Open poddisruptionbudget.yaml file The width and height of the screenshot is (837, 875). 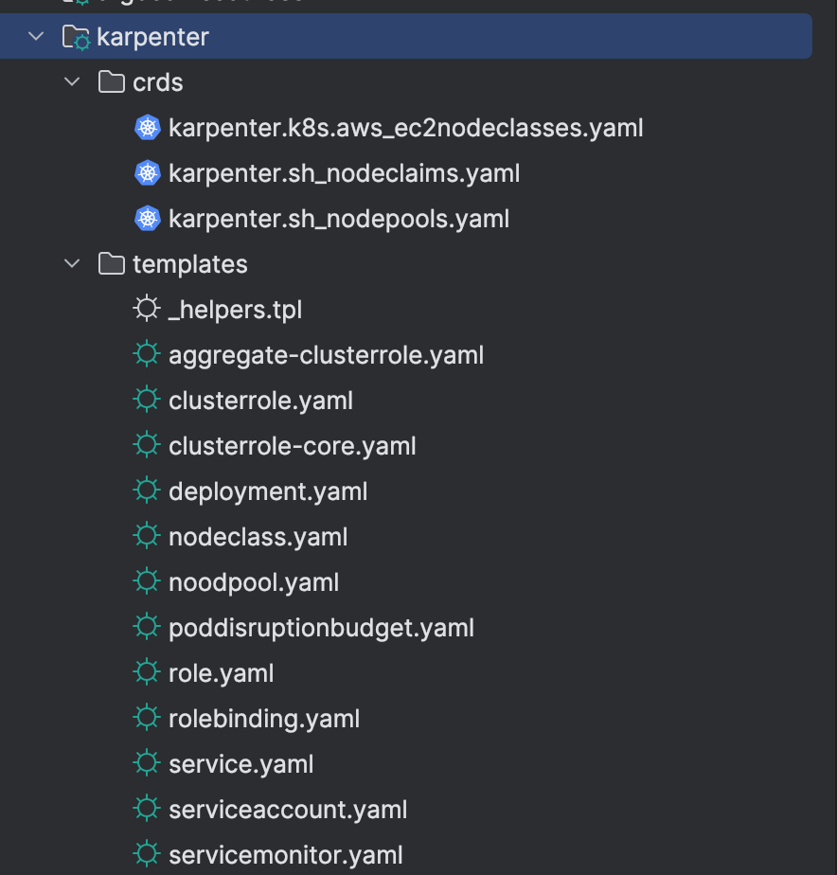[x=321, y=628]
